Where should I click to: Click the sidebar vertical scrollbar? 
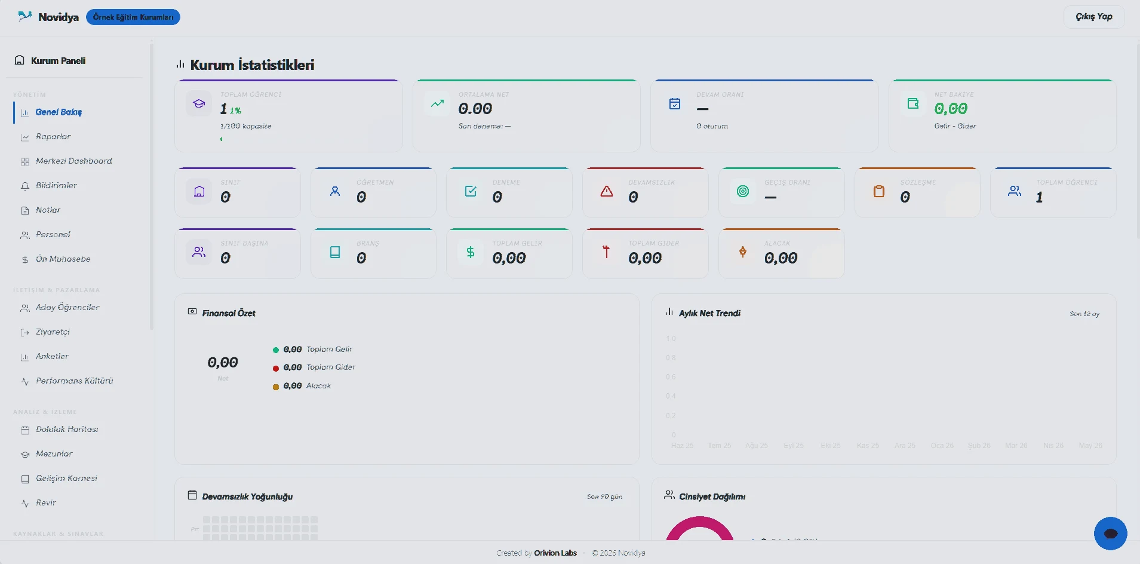pyautogui.click(x=152, y=186)
